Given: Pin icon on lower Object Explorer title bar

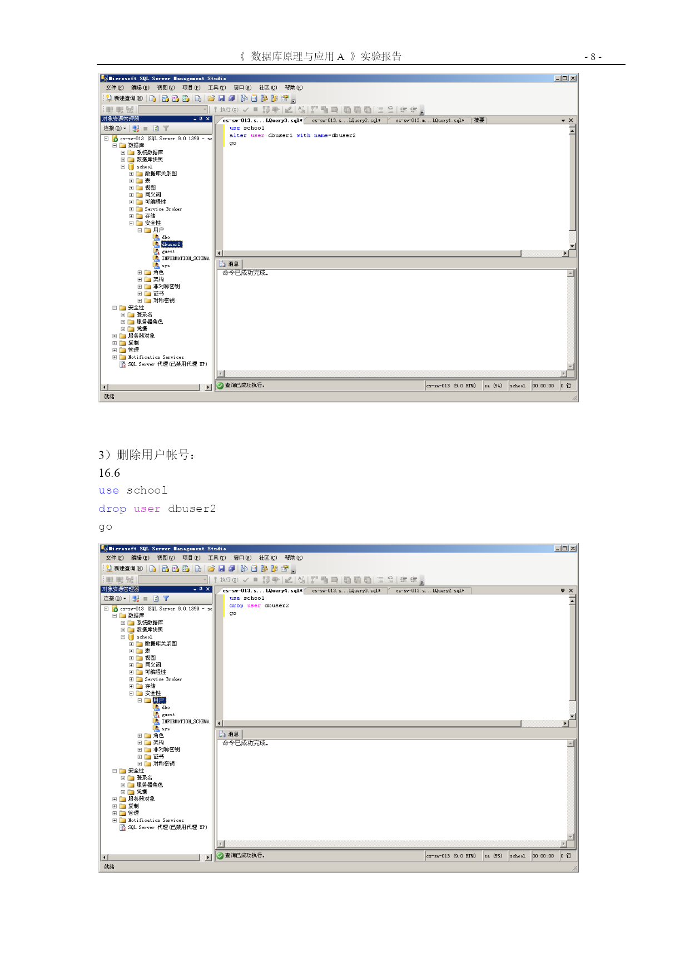Looking at the screenshot, I should 201,589.
